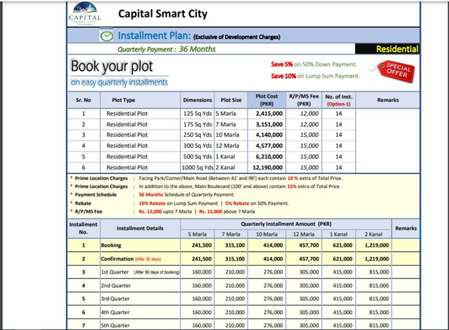Click 2nd Quarter amount 305,000

[x=309, y=286]
